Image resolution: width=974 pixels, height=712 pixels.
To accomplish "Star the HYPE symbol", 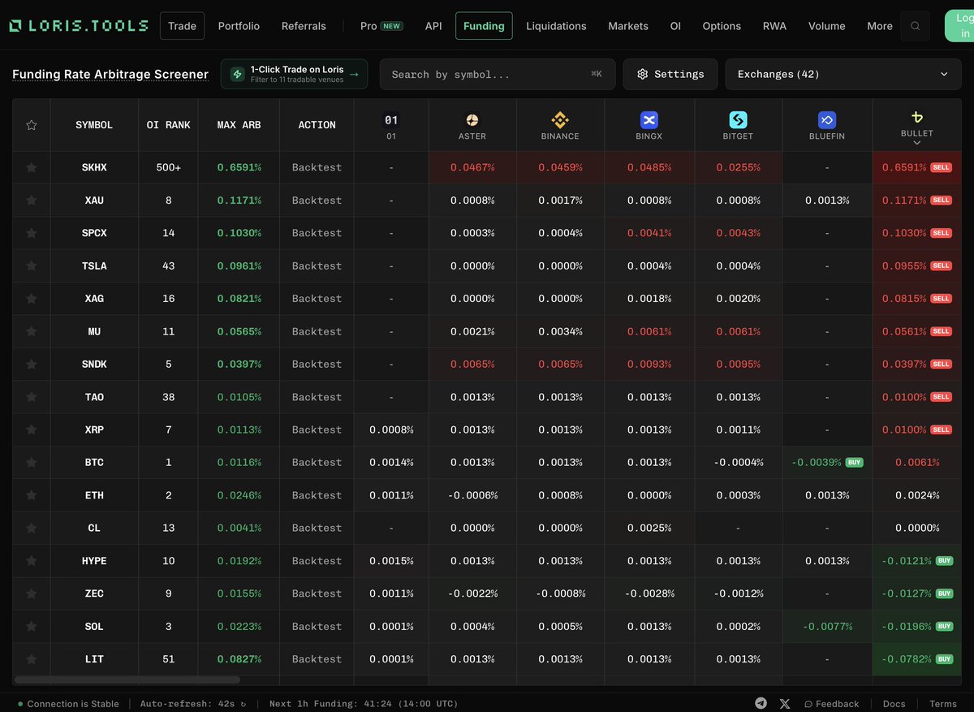I will [32, 561].
